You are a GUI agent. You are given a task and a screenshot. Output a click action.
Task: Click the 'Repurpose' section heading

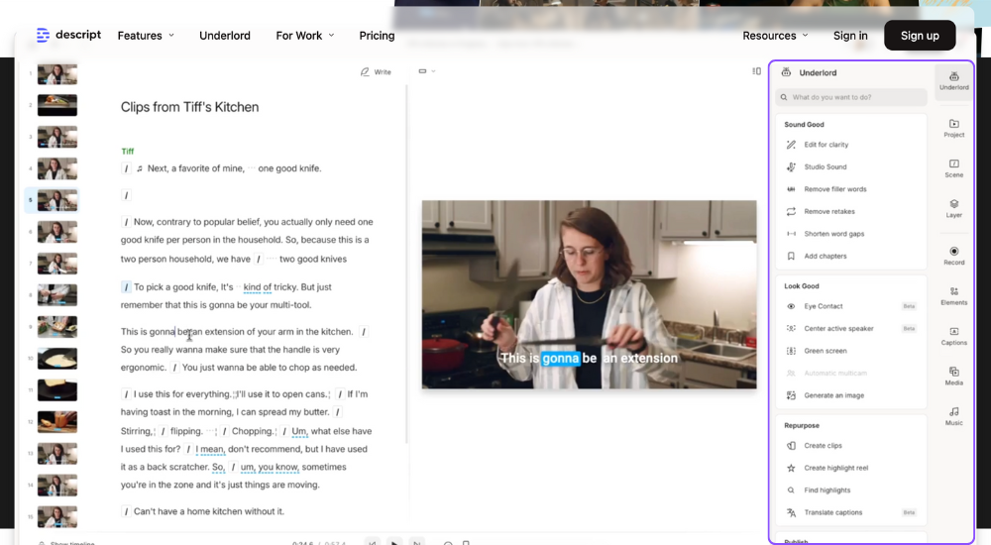point(802,425)
